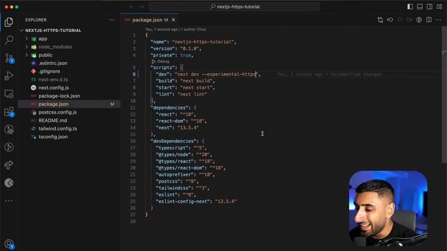Click line number 11 in the gutter

133,108
